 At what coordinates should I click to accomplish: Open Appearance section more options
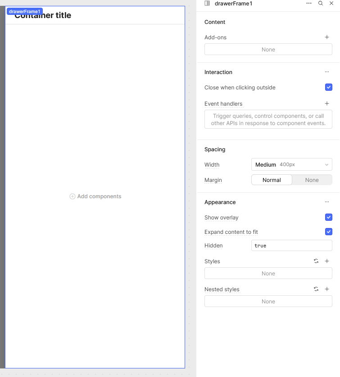[x=327, y=202]
